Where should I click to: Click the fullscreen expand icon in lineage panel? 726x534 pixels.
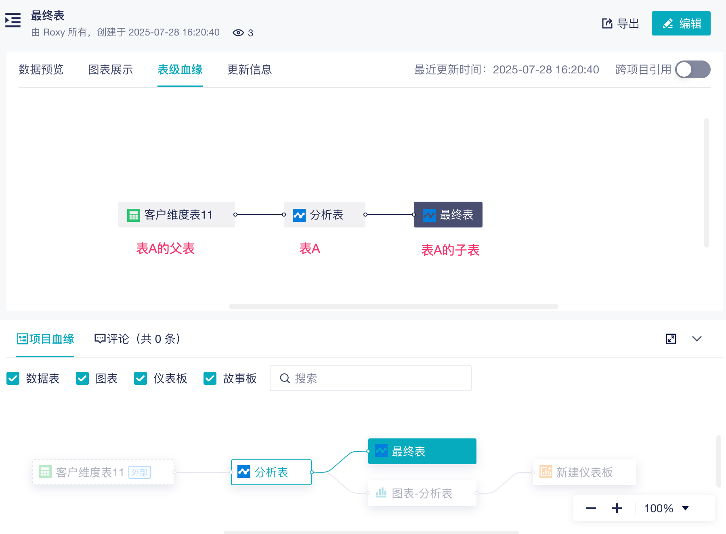coord(671,339)
